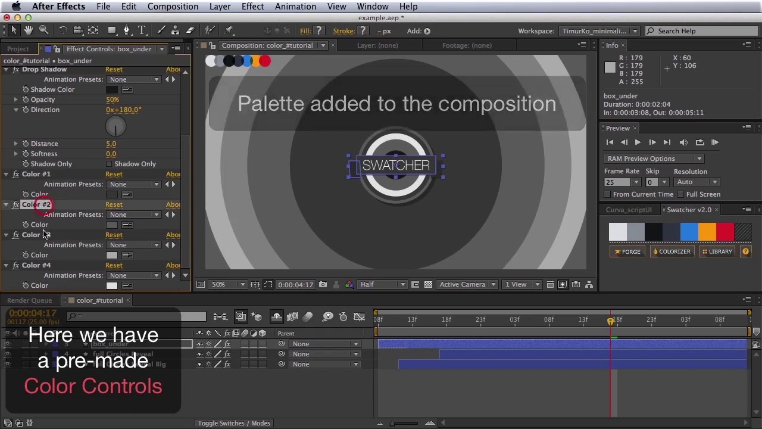This screenshot has height=429, width=762.
Task: Select the Horizontal Type tool
Action: pyautogui.click(x=142, y=30)
